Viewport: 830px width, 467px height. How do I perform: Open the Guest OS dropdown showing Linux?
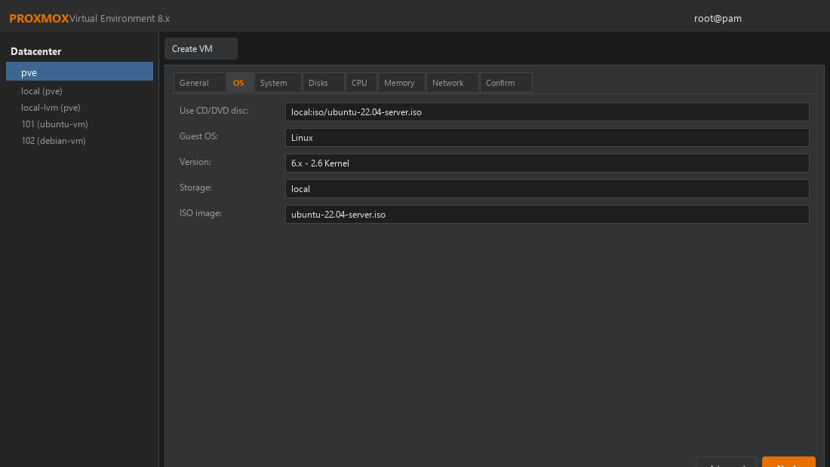pyautogui.click(x=547, y=137)
